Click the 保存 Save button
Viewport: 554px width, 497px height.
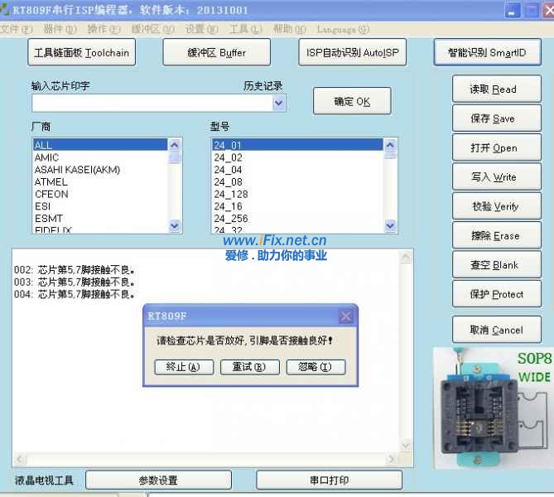point(497,118)
